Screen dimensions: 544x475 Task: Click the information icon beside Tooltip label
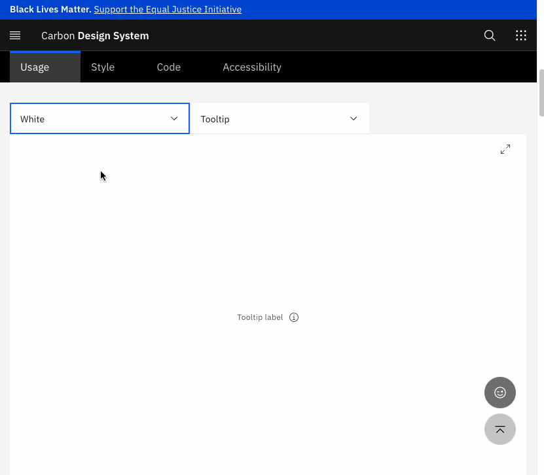tap(293, 317)
